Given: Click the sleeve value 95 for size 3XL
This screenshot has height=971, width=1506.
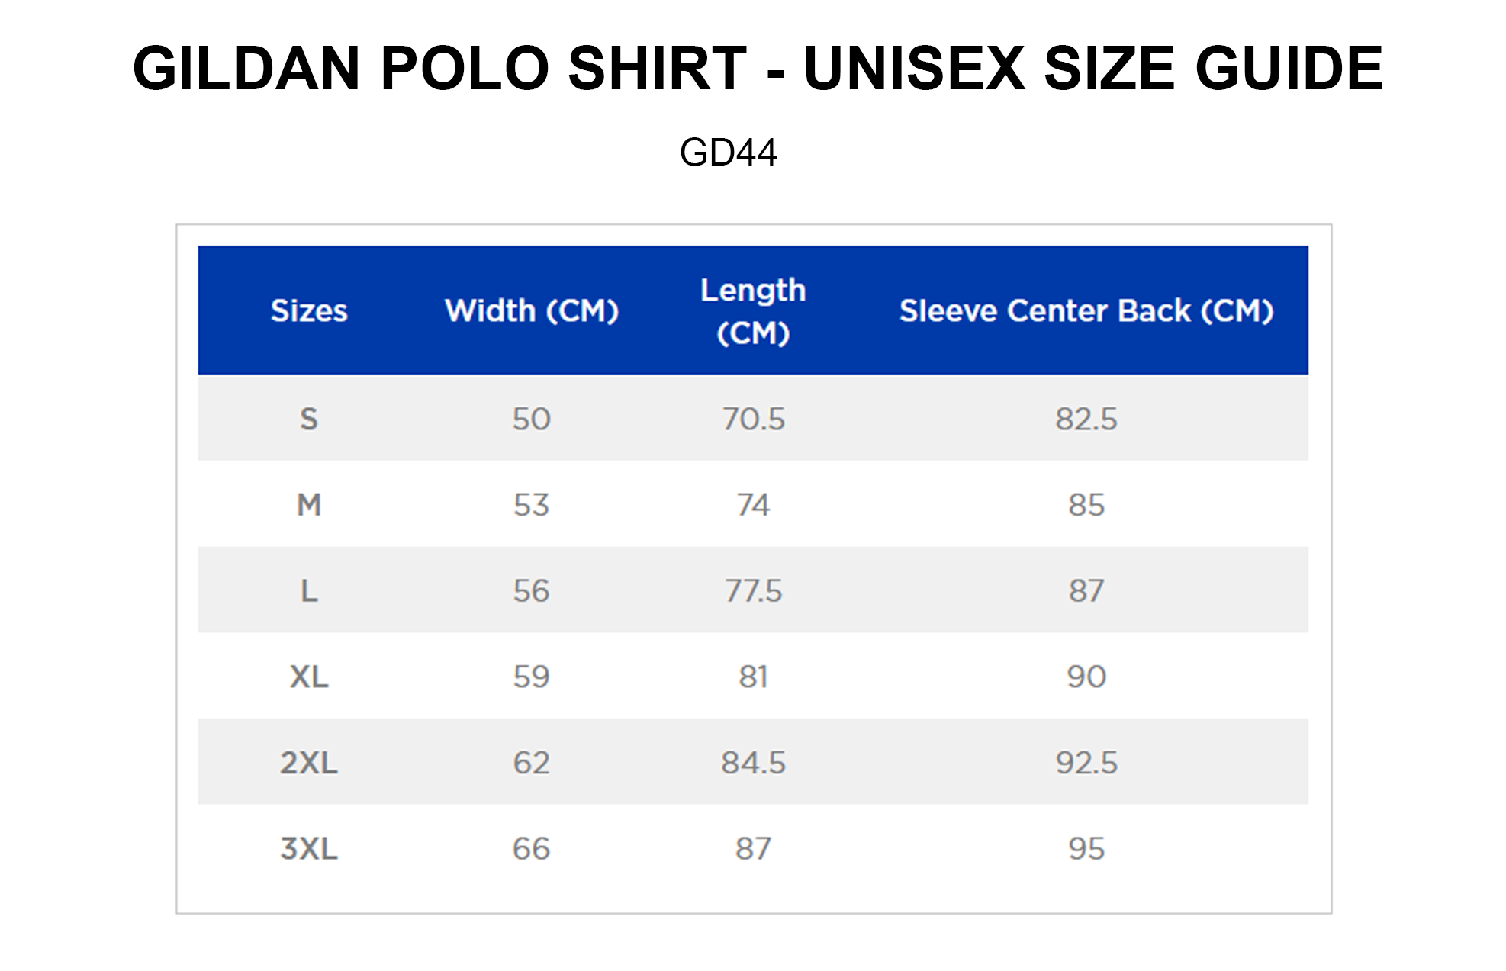Looking at the screenshot, I should [x=1086, y=848].
